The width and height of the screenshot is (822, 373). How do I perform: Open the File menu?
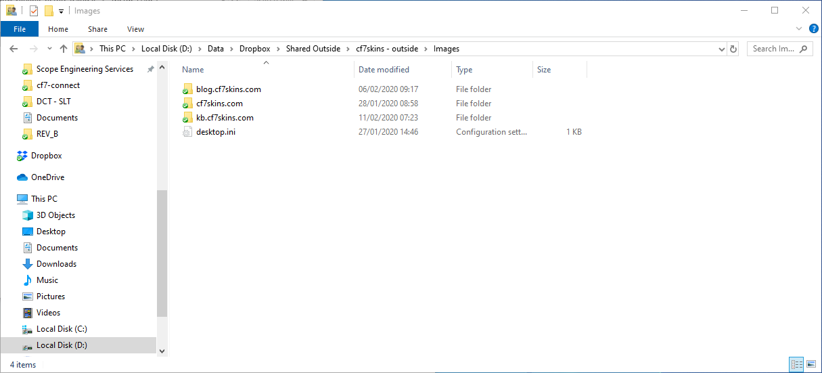(x=20, y=29)
